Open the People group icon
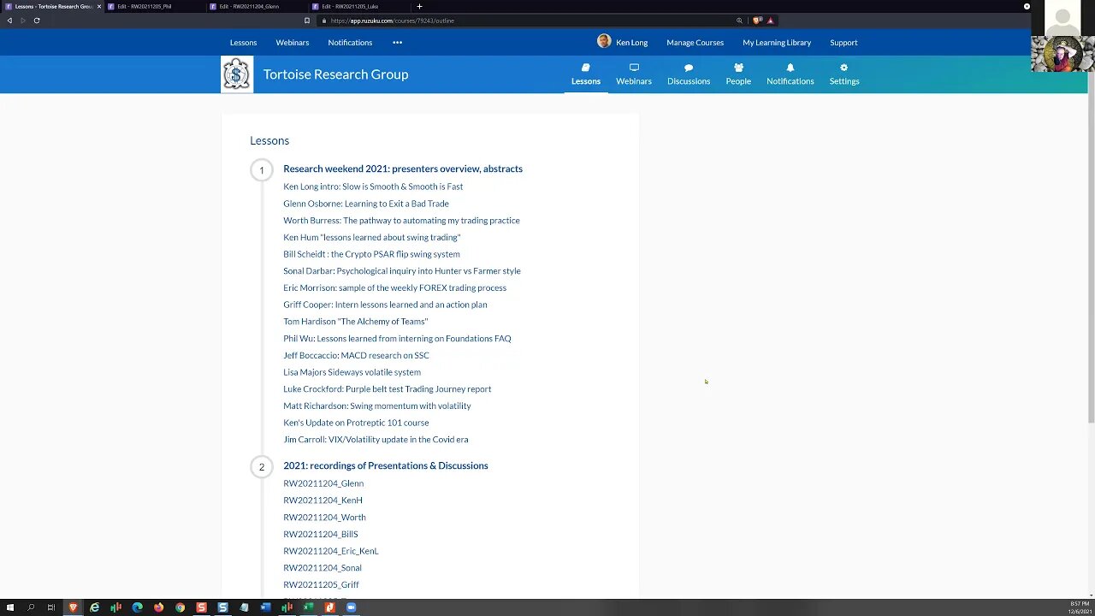This screenshot has width=1095, height=616. [738, 68]
